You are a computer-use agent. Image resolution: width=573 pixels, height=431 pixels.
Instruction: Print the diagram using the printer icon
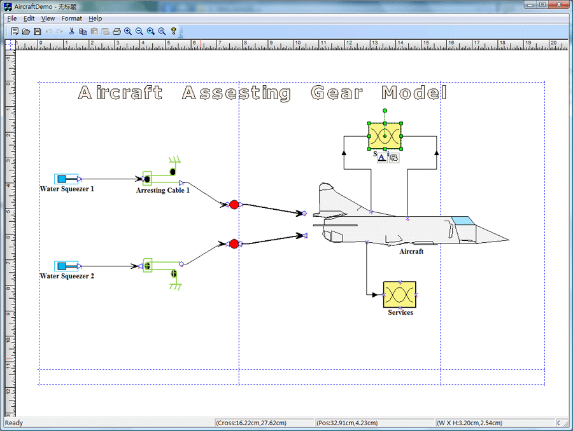[117, 31]
